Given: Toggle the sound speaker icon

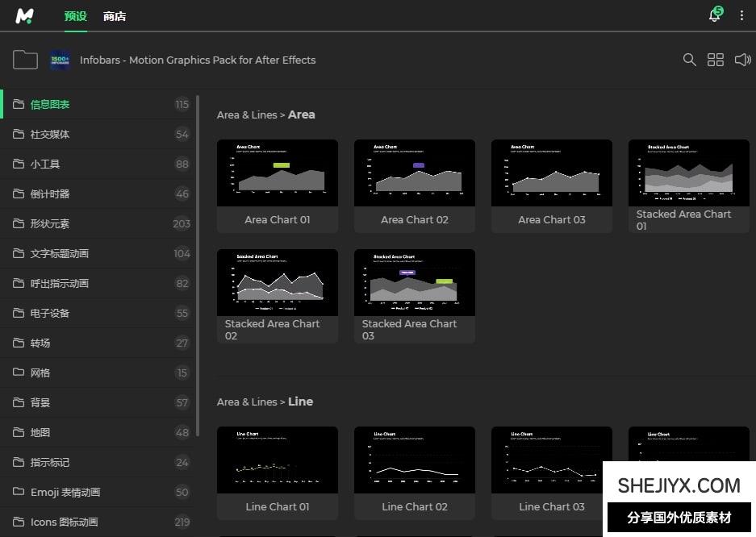Looking at the screenshot, I should pyautogui.click(x=742, y=60).
